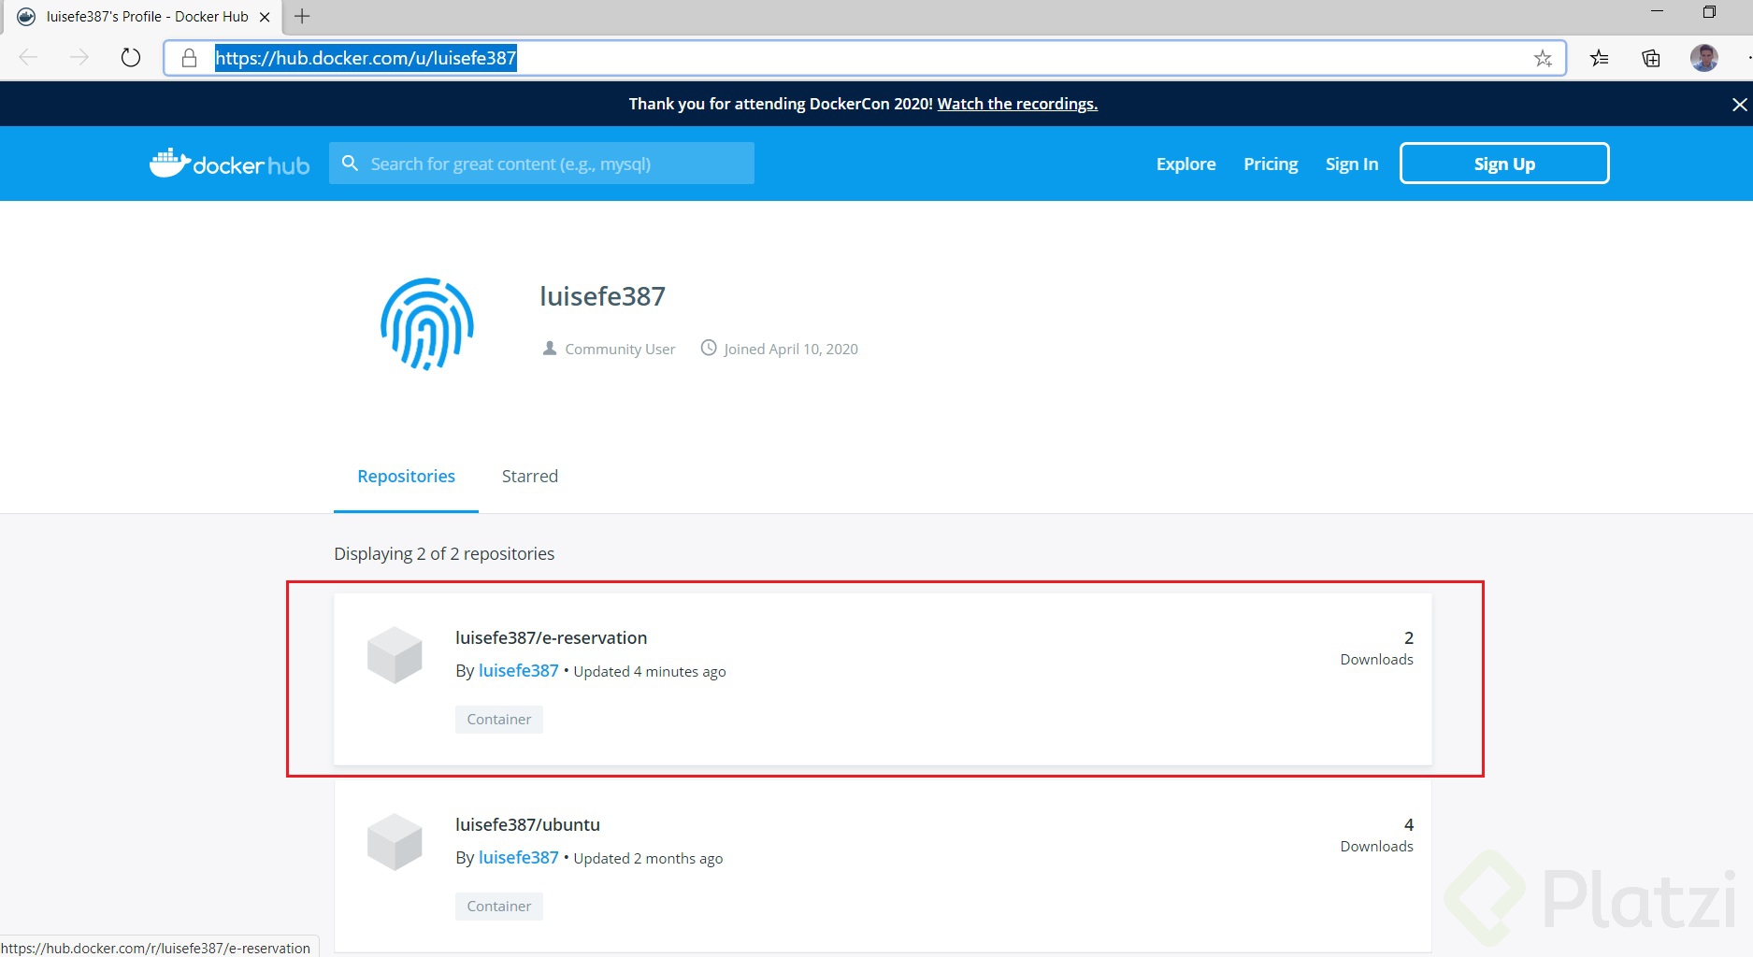The height and width of the screenshot is (957, 1753).
Task: Click the padlock site info icon
Action: [x=189, y=58]
